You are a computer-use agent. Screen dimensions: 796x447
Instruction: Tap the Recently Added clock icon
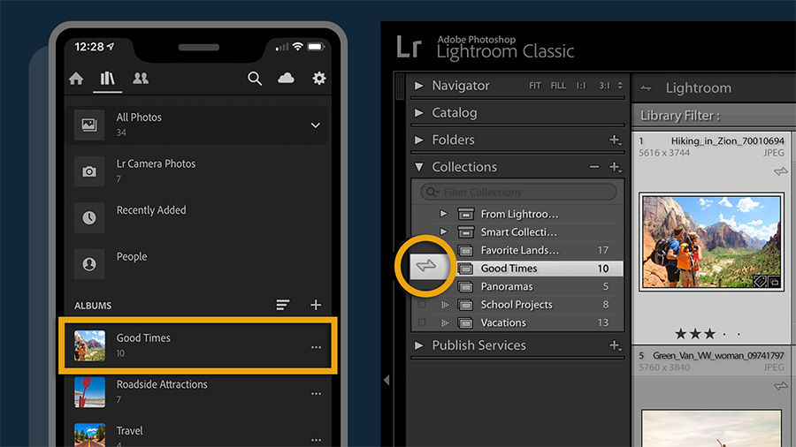[89, 217]
